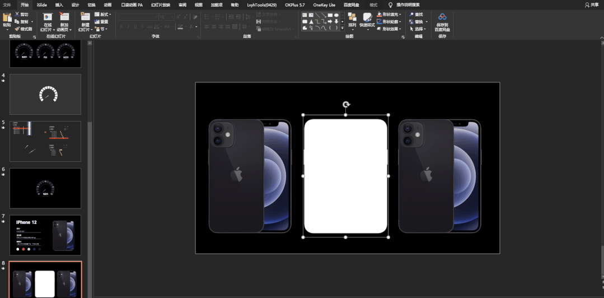Viewport: 604px width, 298px height.
Task: Open Slide Show (幻灯片放映) tab
Action: tap(161, 4)
